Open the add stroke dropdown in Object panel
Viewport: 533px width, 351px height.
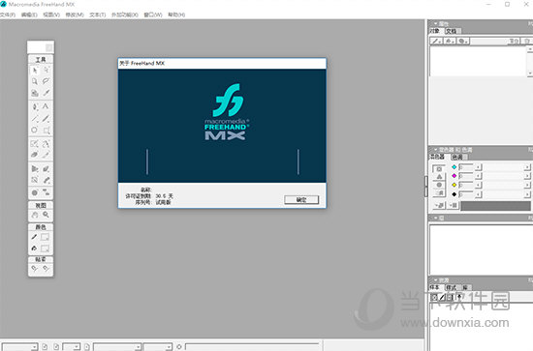436,41
